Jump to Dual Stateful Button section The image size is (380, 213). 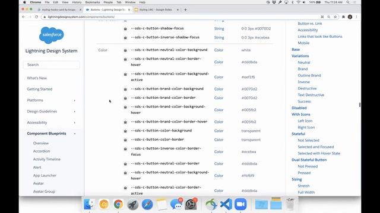(x=309, y=160)
